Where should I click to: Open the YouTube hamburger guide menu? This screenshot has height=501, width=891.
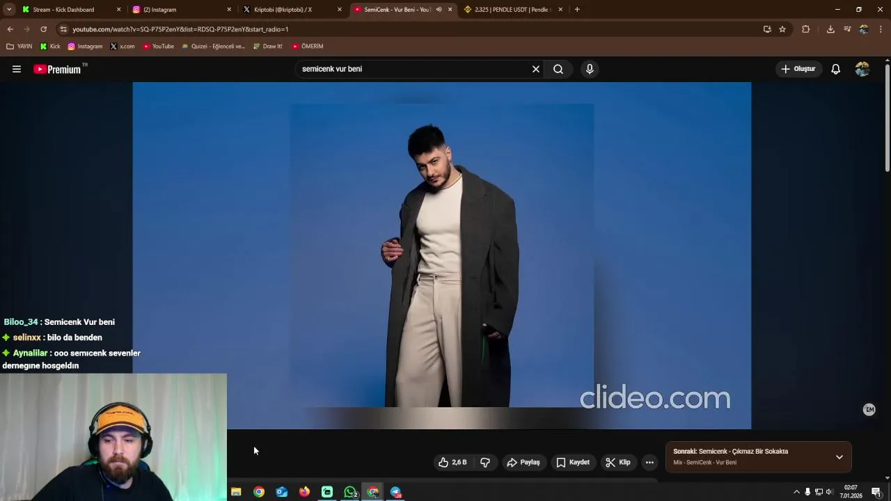click(x=17, y=69)
